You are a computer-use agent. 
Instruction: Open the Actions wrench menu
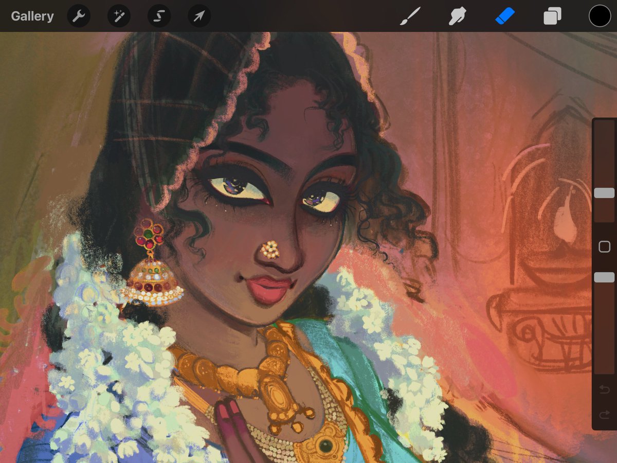79,16
